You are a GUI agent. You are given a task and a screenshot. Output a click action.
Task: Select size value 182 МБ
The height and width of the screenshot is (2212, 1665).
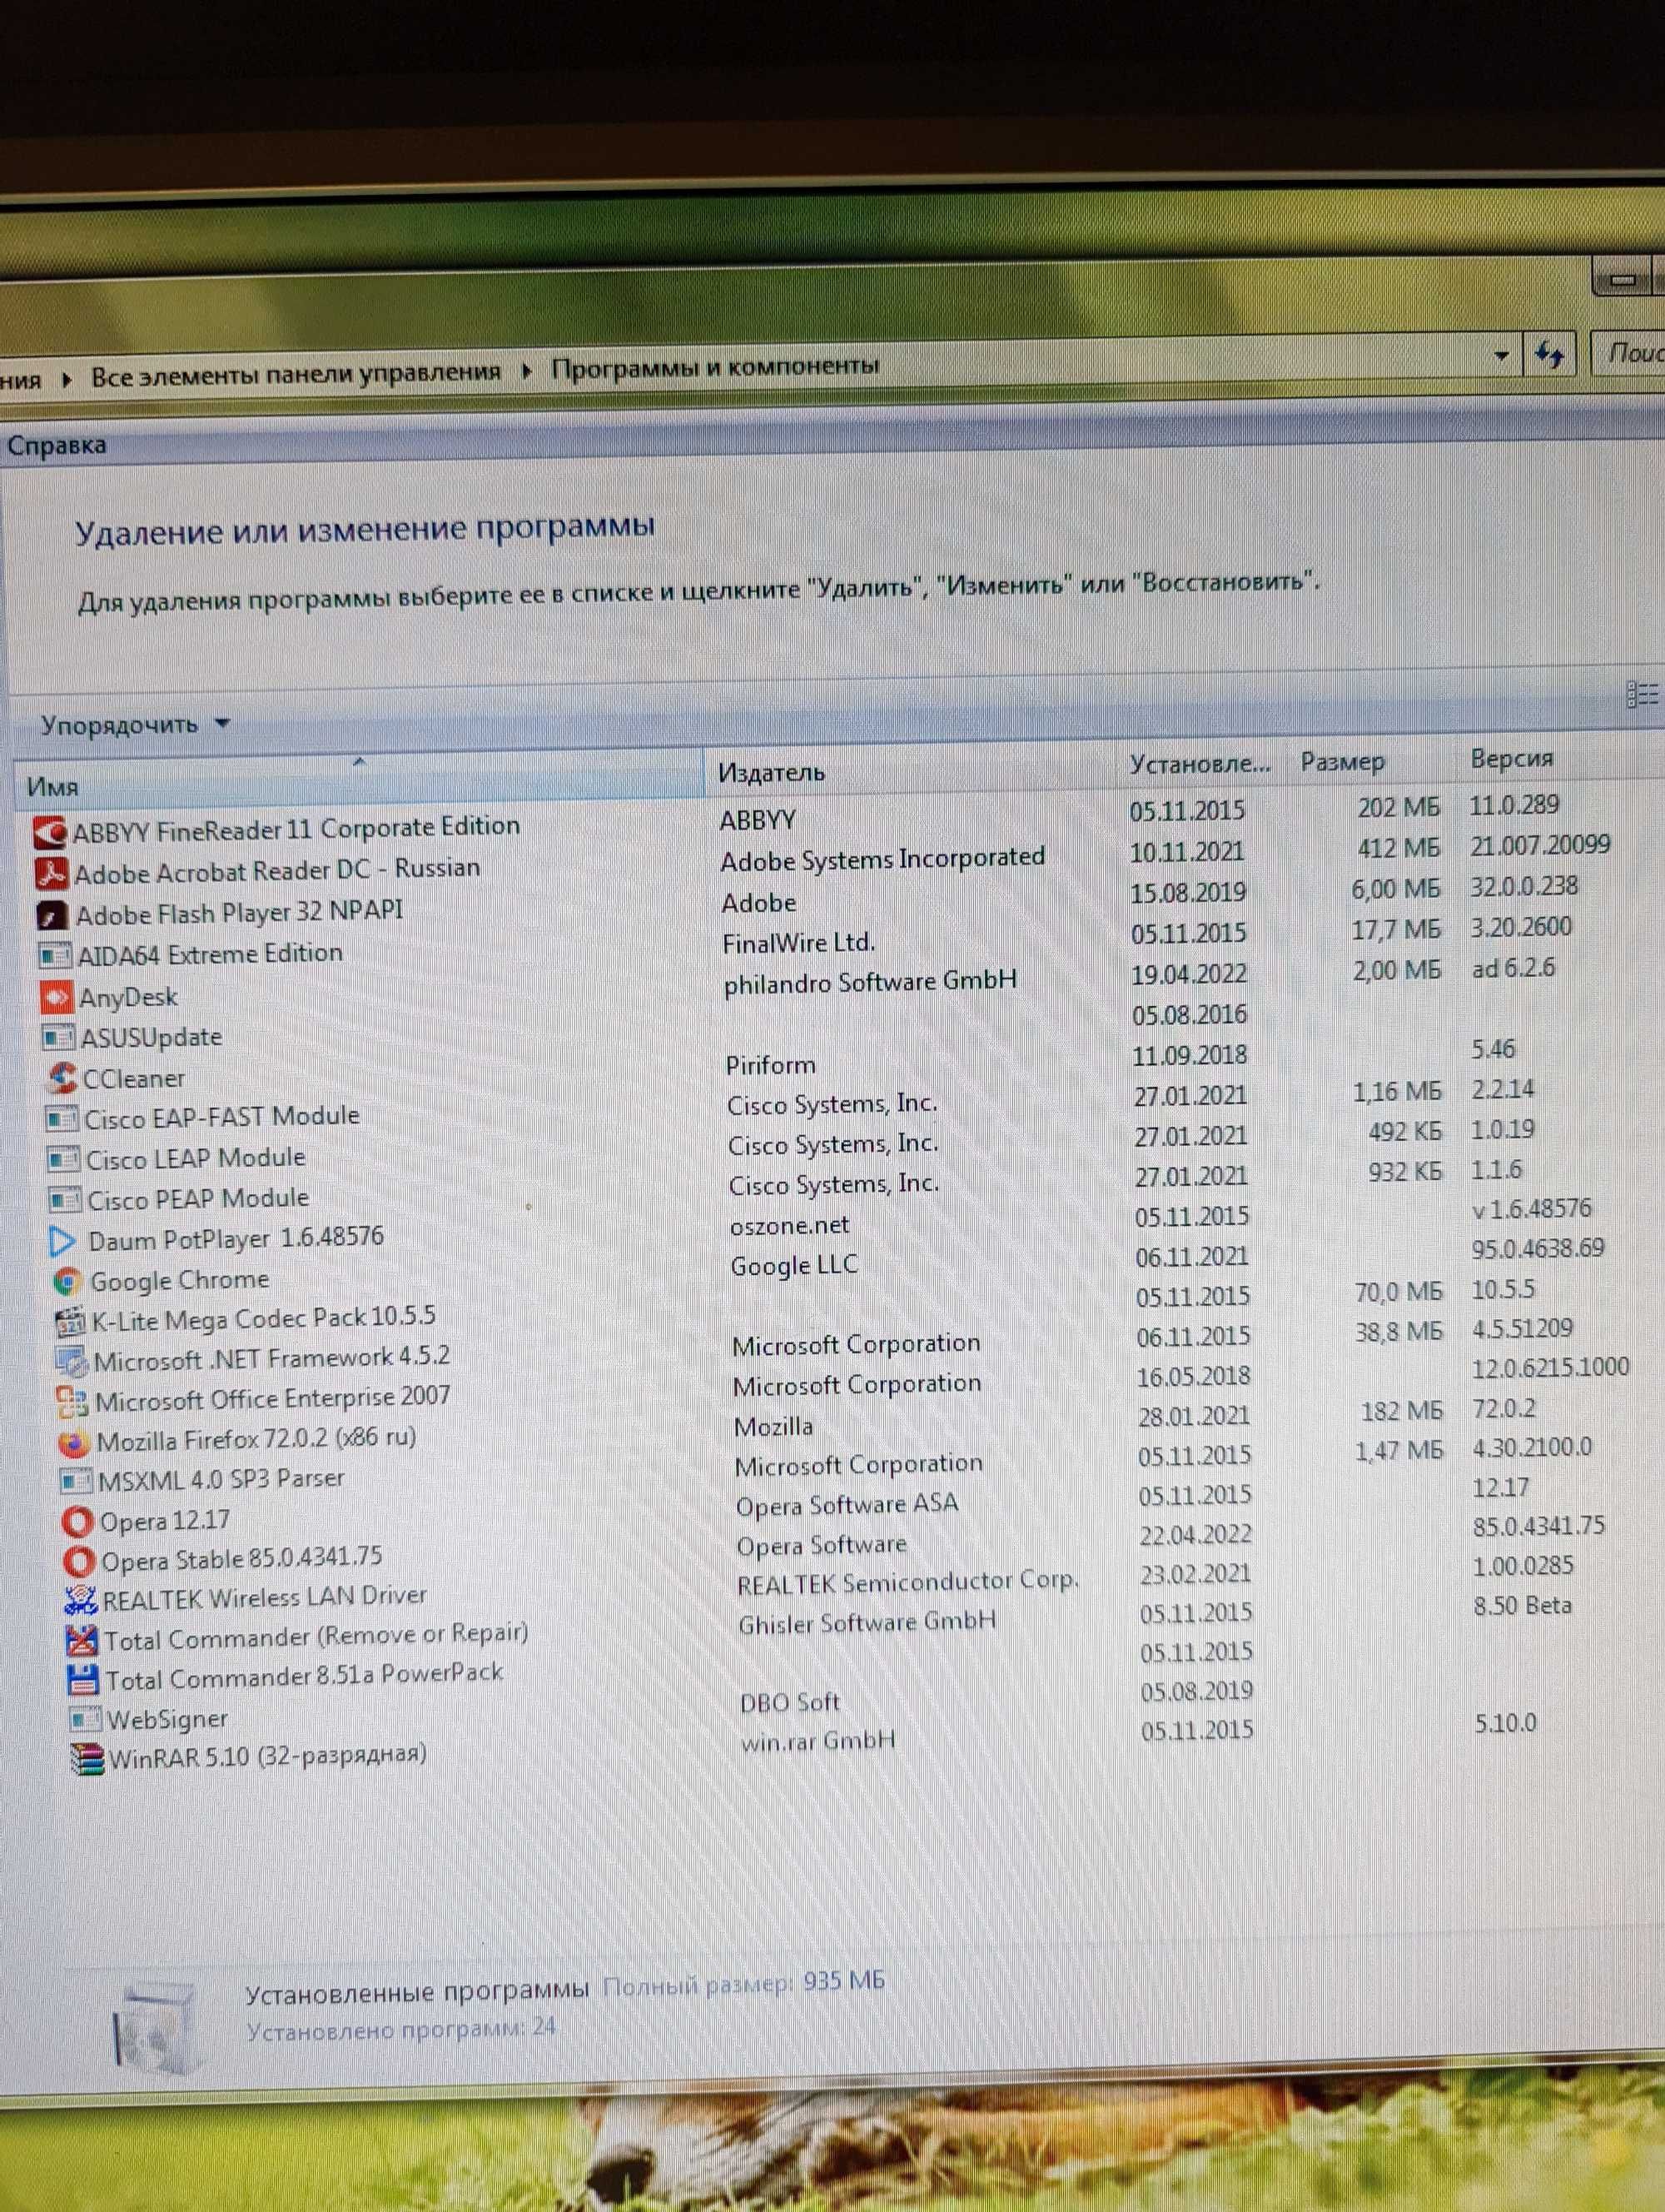[x=1402, y=1411]
